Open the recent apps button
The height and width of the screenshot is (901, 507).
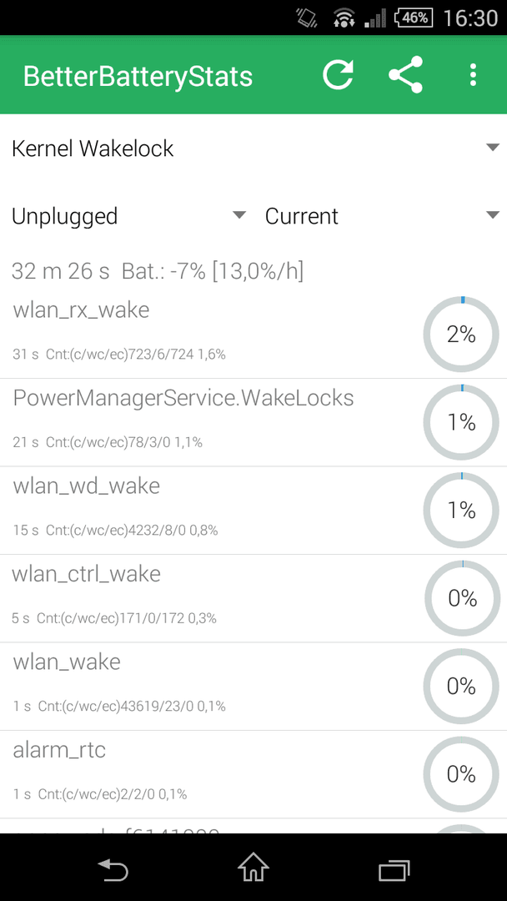click(x=394, y=870)
